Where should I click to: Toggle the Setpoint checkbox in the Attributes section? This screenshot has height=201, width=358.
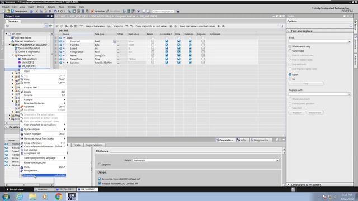point(100,164)
